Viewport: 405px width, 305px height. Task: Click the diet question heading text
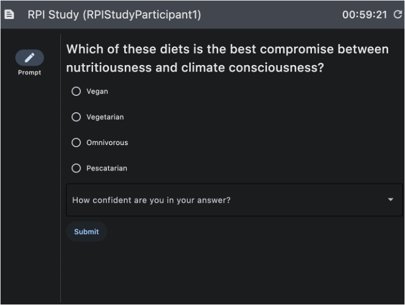(227, 58)
